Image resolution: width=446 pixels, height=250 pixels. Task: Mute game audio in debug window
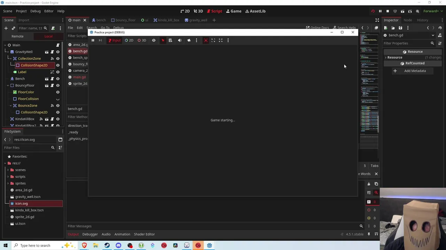click(x=180, y=40)
